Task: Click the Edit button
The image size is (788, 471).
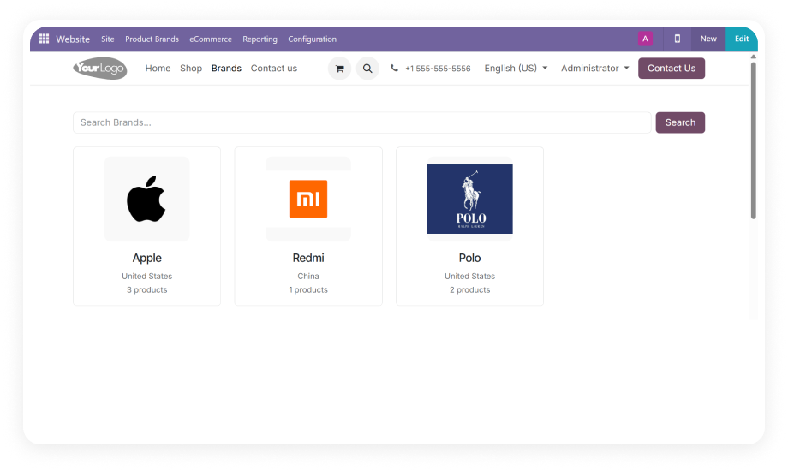Action: [742, 39]
